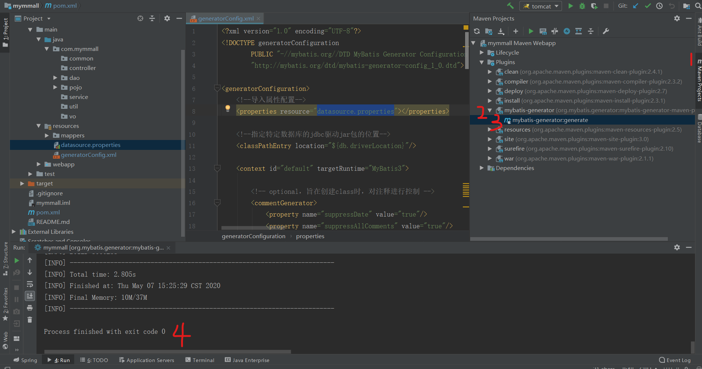Toggle soft-wrap in Run console
The width and height of the screenshot is (702, 369).
point(30,284)
